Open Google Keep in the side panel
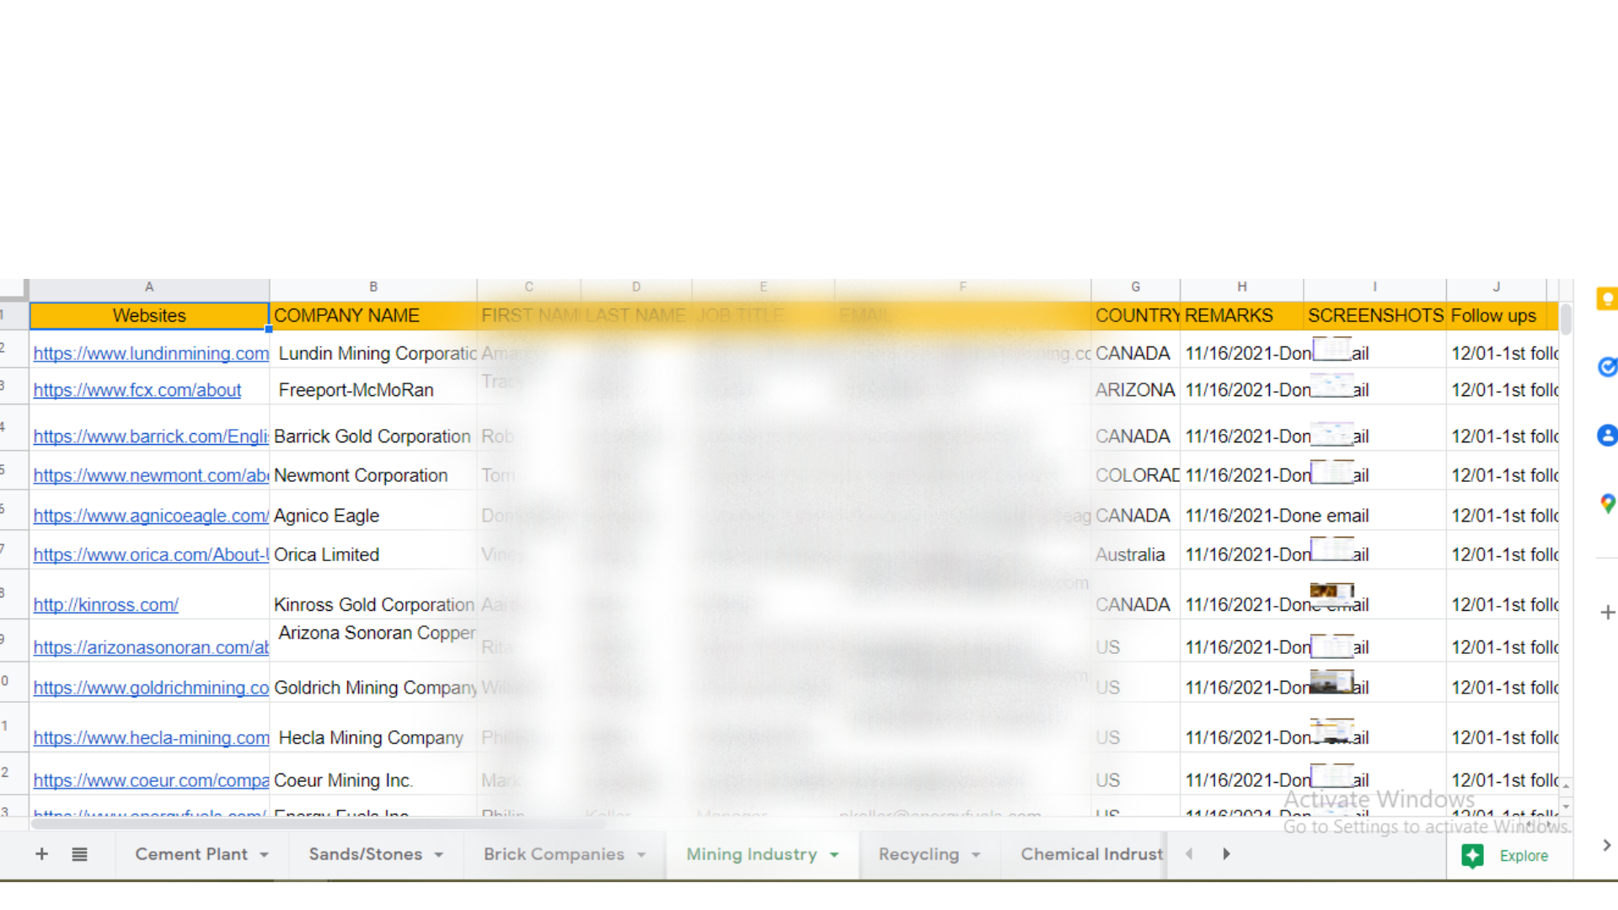The image size is (1618, 910). (1607, 299)
